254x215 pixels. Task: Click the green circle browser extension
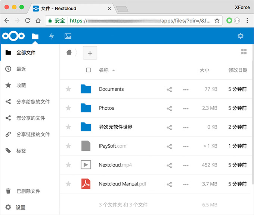click(229, 20)
